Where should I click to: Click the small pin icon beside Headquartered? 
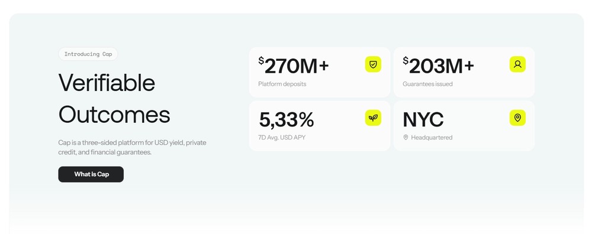(x=406, y=138)
